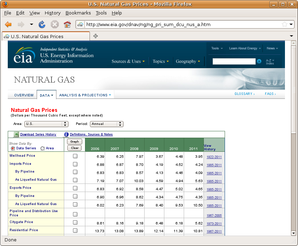Open the Edit menu
This screenshot has width=298, height=246.
coord(20,13)
